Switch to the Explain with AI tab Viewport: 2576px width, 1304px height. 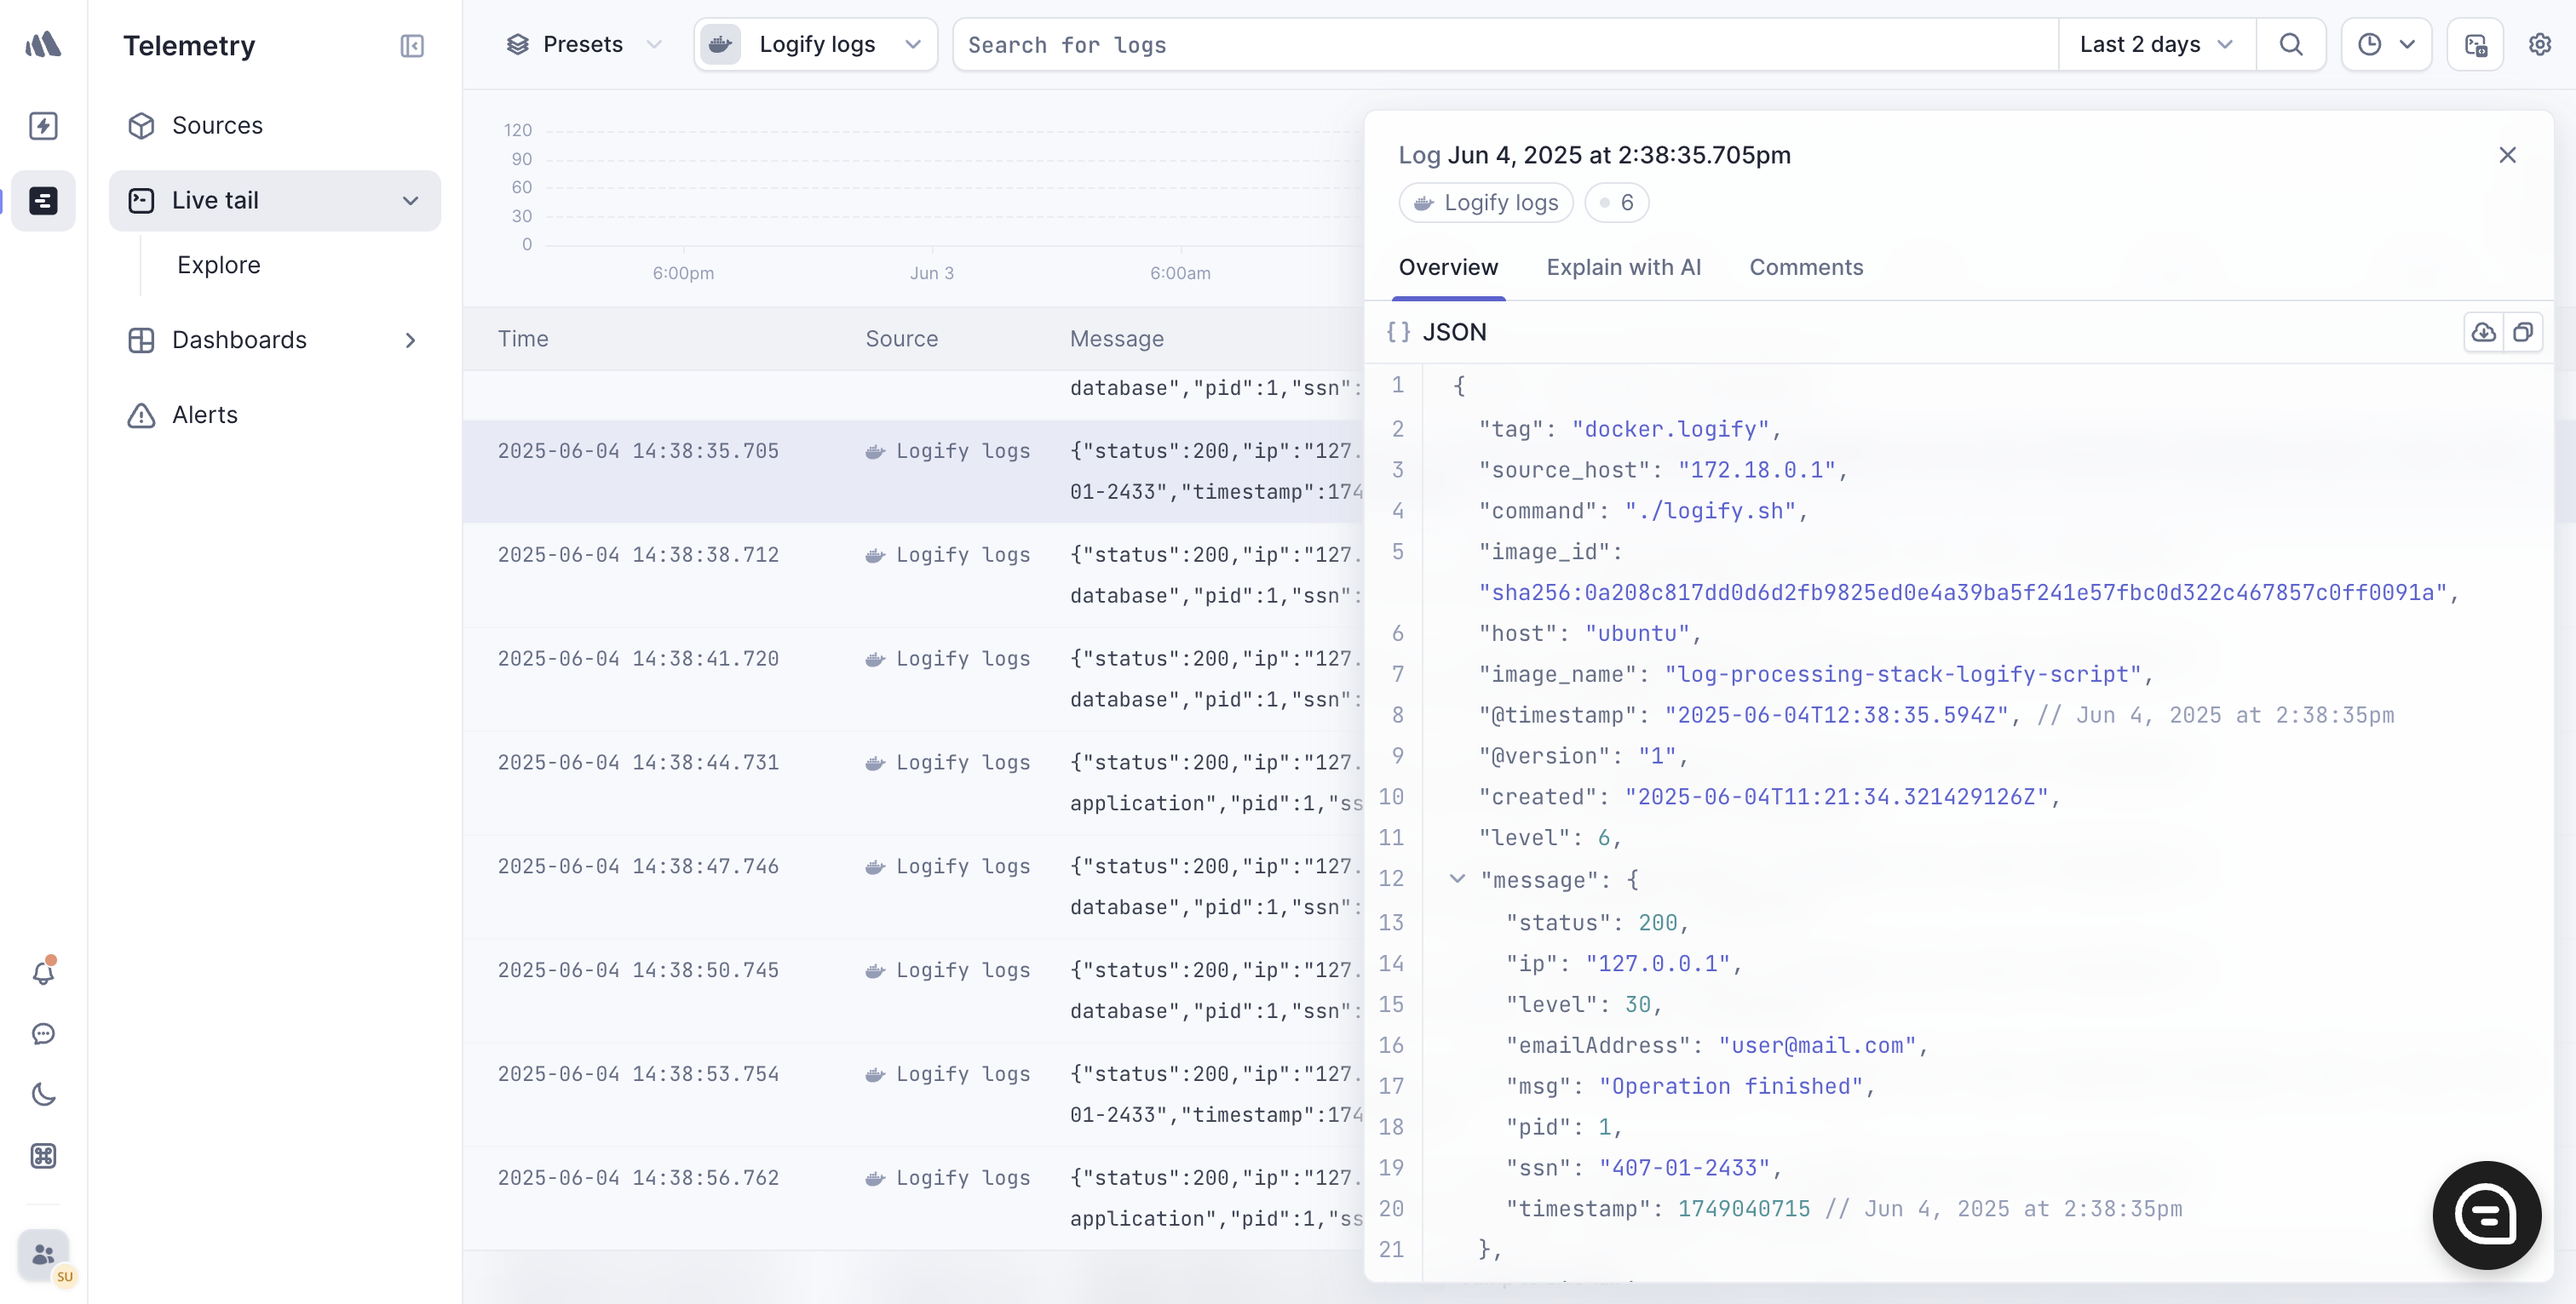(1623, 266)
